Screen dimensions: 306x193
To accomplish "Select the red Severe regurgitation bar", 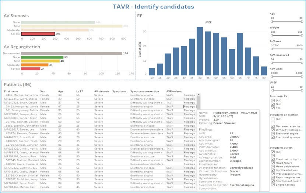I will click(x=31, y=69).
